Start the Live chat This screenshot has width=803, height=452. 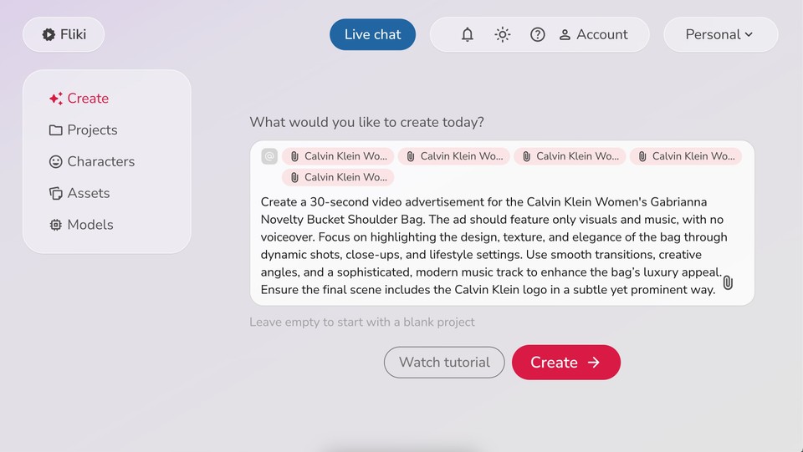point(372,34)
